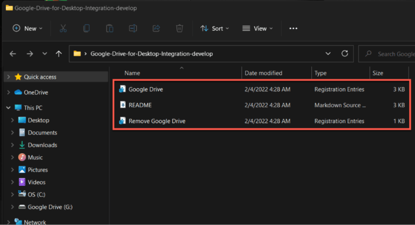The image size is (415, 225).
Task: Expand the Quick access tree node
Action: (8, 77)
